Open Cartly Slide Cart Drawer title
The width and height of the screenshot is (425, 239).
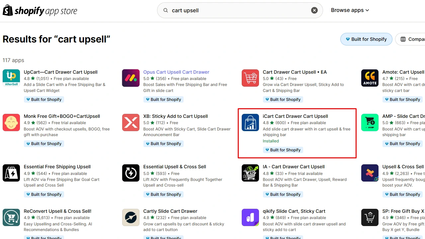pos(170,211)
